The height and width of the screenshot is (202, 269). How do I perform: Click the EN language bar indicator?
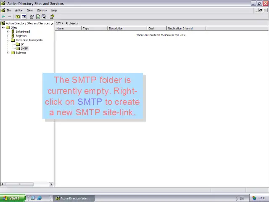pos(242,198)
